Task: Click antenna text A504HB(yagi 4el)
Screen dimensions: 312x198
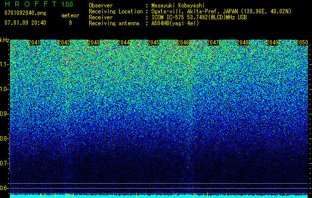Action: (x=175, y=23)
